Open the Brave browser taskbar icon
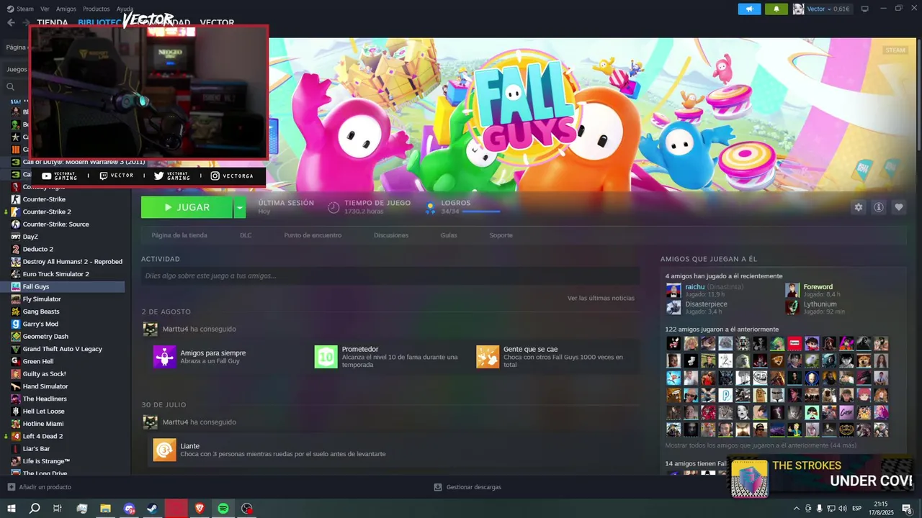Viewport: 922px width, 518px height. click(200, 509)
